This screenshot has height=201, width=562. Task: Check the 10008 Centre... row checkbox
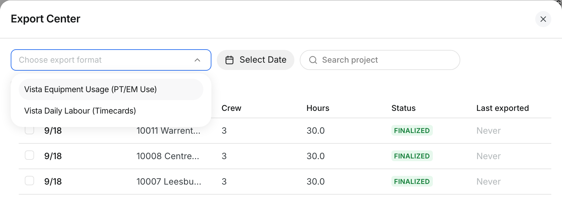click(x=29, y=155)
